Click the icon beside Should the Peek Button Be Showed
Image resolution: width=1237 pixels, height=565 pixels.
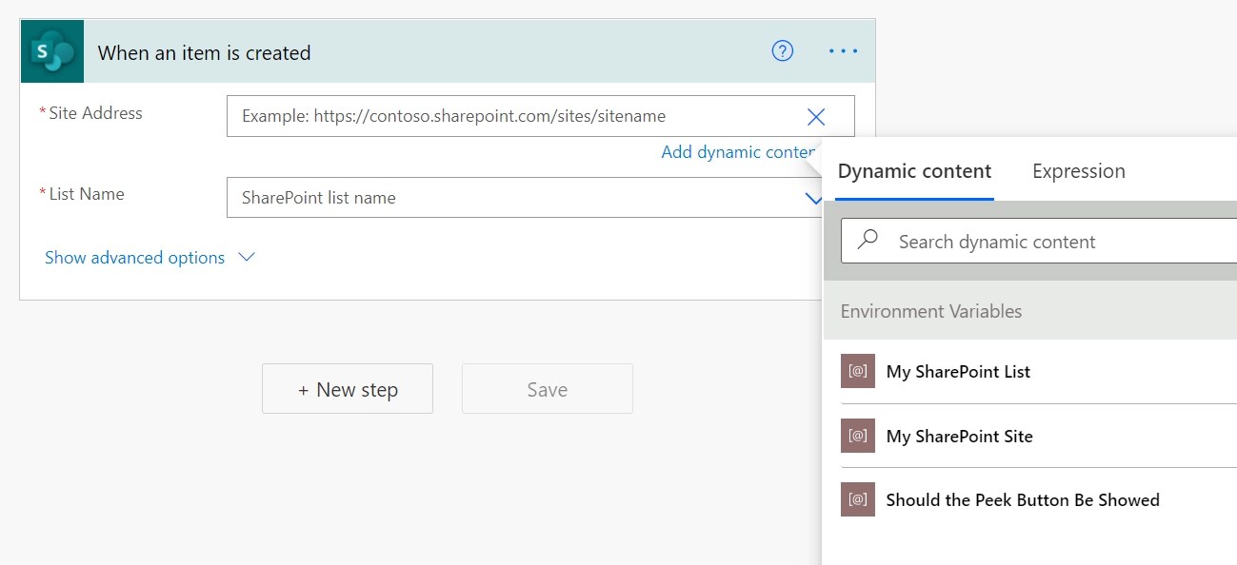pos(858,499)
